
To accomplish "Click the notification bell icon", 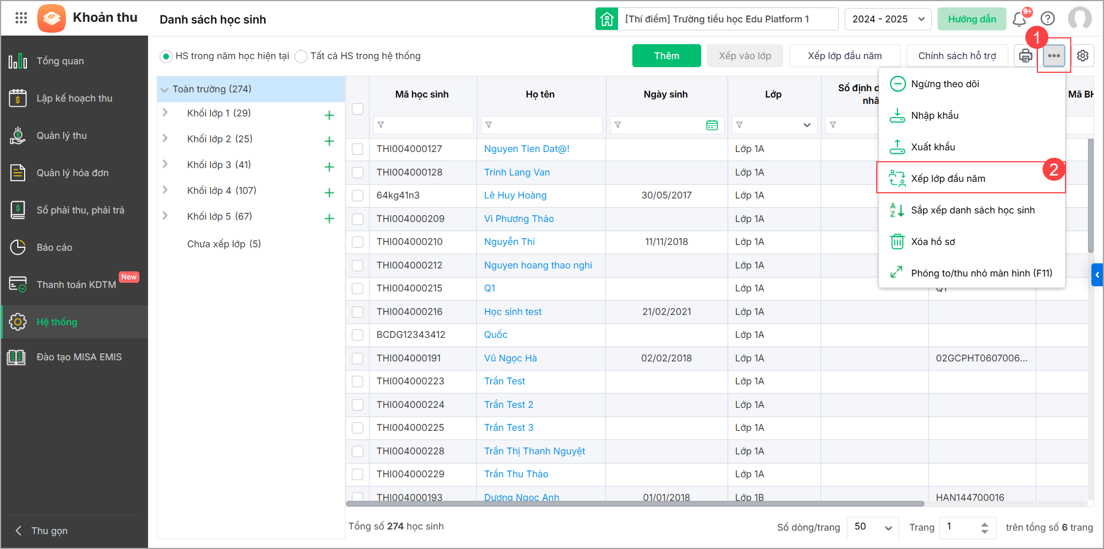I will [x=1020, y=19].
